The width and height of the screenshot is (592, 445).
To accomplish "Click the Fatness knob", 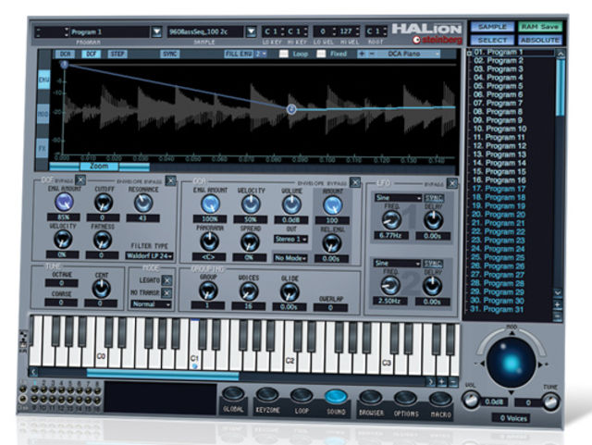I will click(x=102, y=241).
